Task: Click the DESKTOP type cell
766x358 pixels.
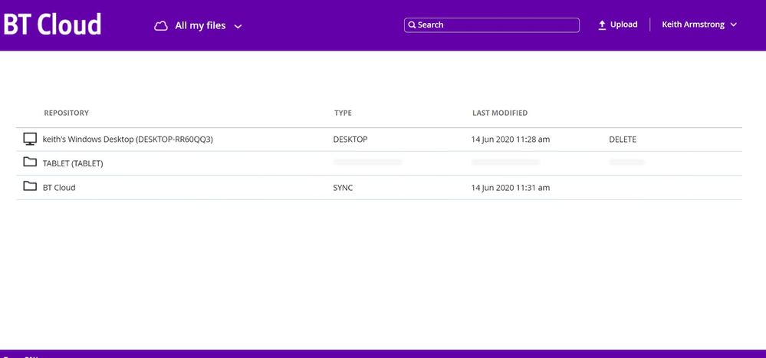Action: [350, 140]
